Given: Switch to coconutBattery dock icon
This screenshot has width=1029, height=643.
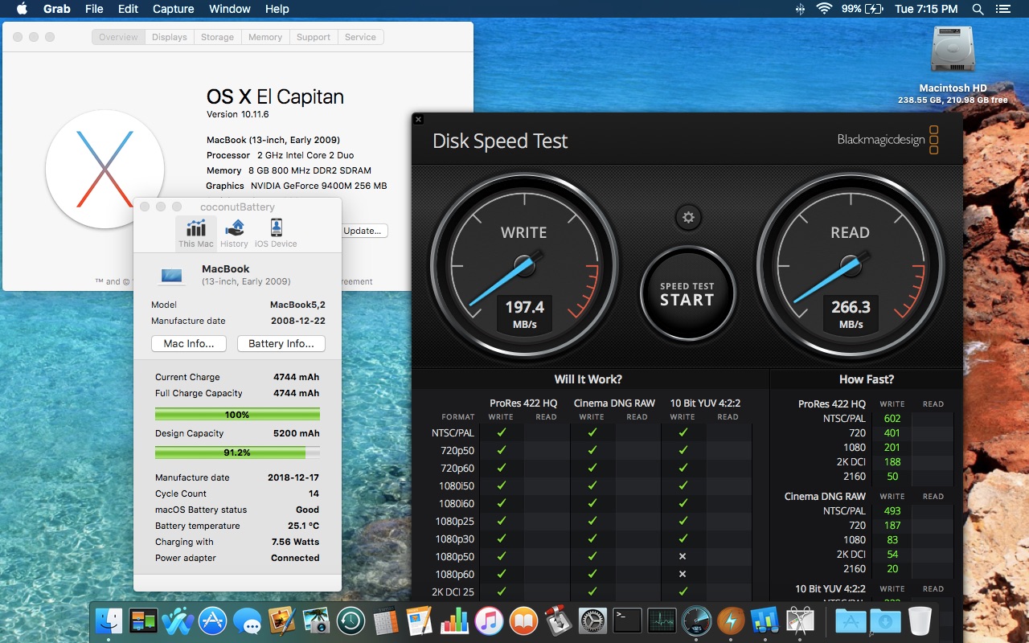Looking at the screenshot, I should click(x=731, y=620).
